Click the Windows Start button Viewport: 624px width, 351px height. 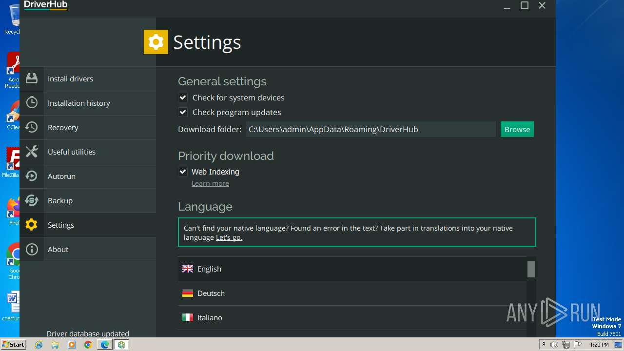pos(14,345)
